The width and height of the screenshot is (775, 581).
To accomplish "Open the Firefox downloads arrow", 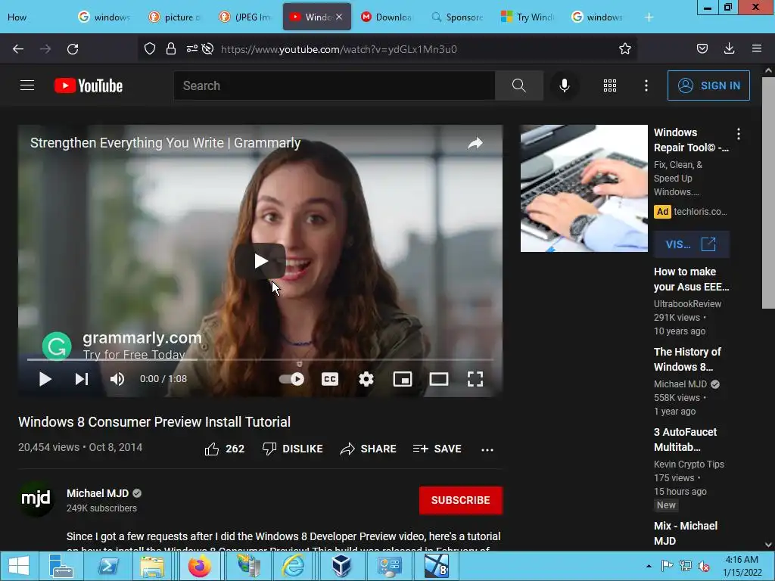I will tap(729, 48).
